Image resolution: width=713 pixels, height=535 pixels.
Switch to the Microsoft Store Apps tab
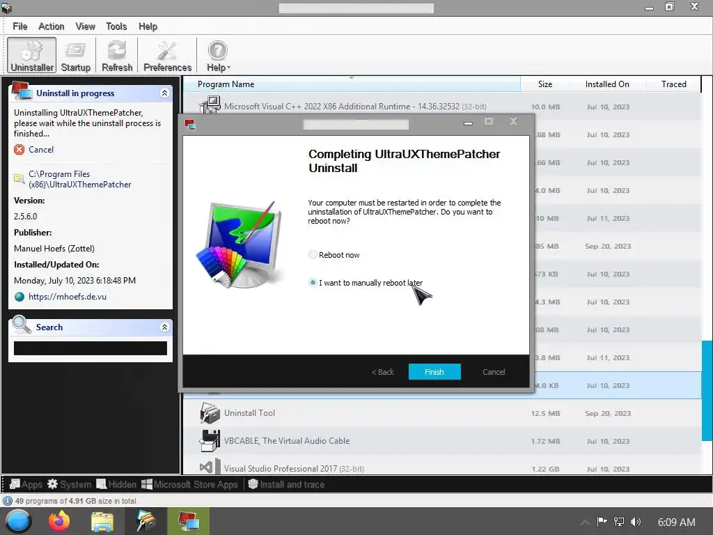click(x=189, y=485)
